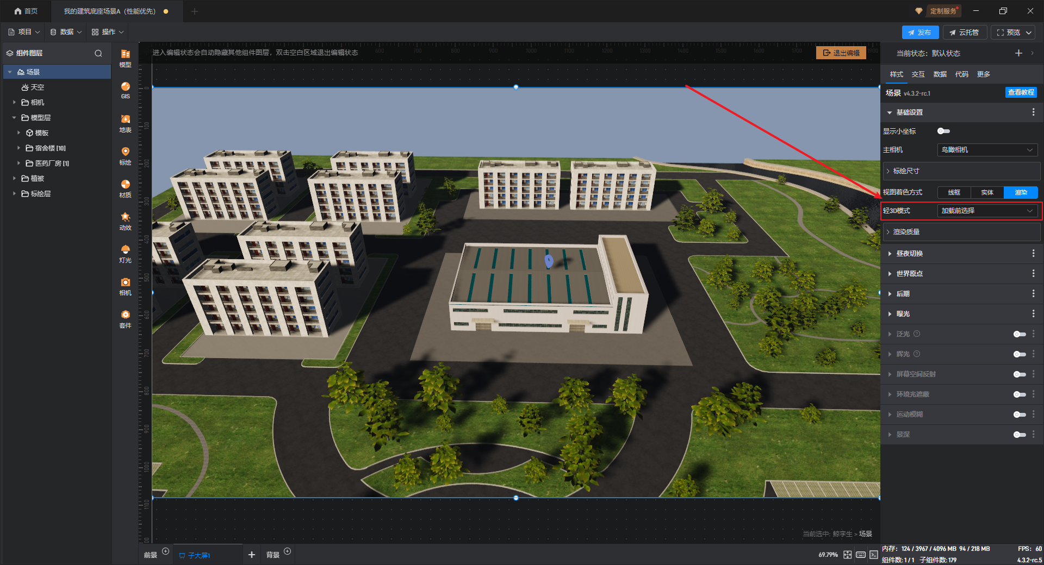The width and height of the screenshot is (1044, 565).
Task: Open the 项目 menu
Action: pyautogui.click(x=24, y=32)
